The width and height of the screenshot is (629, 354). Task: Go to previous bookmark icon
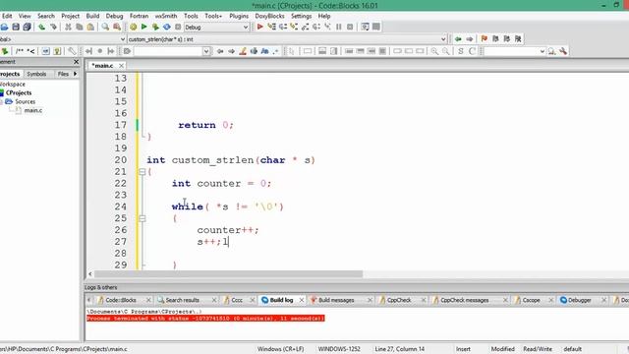tap(495, 39)
